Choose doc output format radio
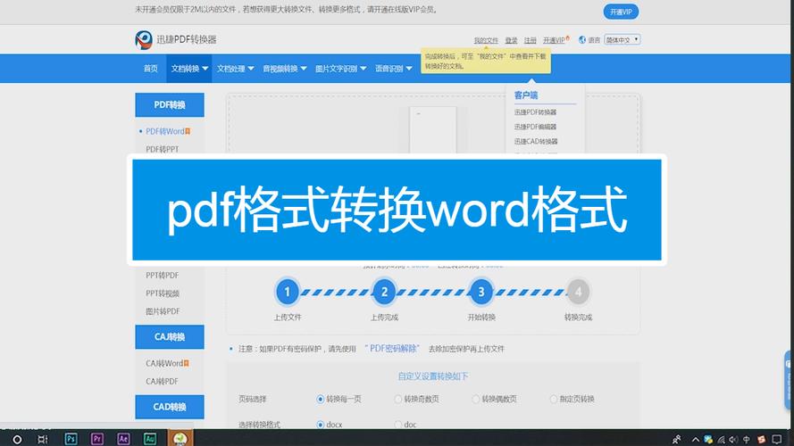Image resolution: width=794 pixels, height=446 pixels. [398, 425]
